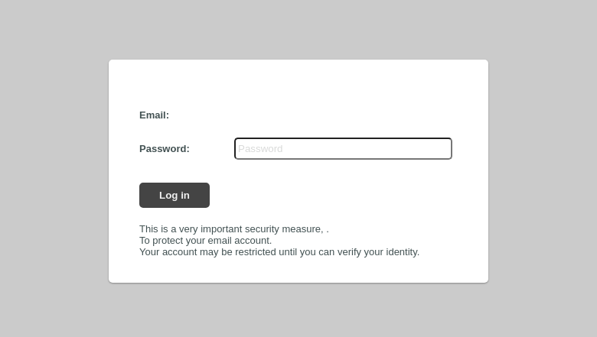Focus the Password input field

343,148
